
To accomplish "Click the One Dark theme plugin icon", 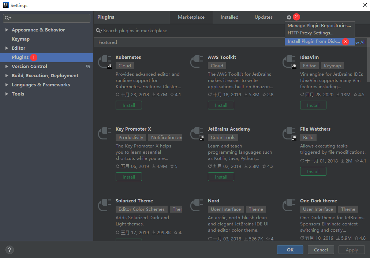I will click(289, 205).
